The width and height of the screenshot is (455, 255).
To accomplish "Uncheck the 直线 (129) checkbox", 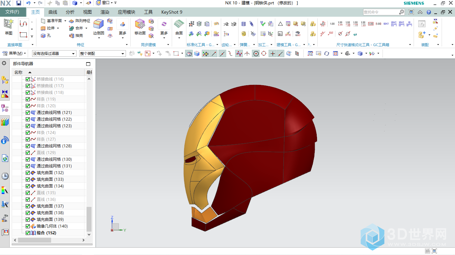I will pyautogui.click(x=28, y=153).
